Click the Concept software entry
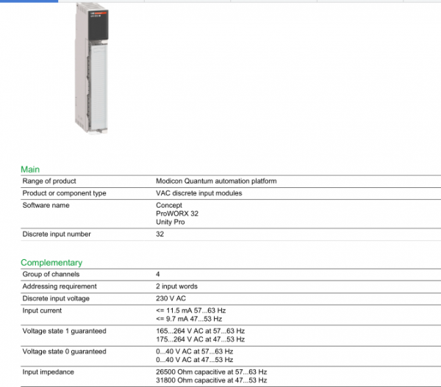Viewport: 441px width, 387px height. 169,205
